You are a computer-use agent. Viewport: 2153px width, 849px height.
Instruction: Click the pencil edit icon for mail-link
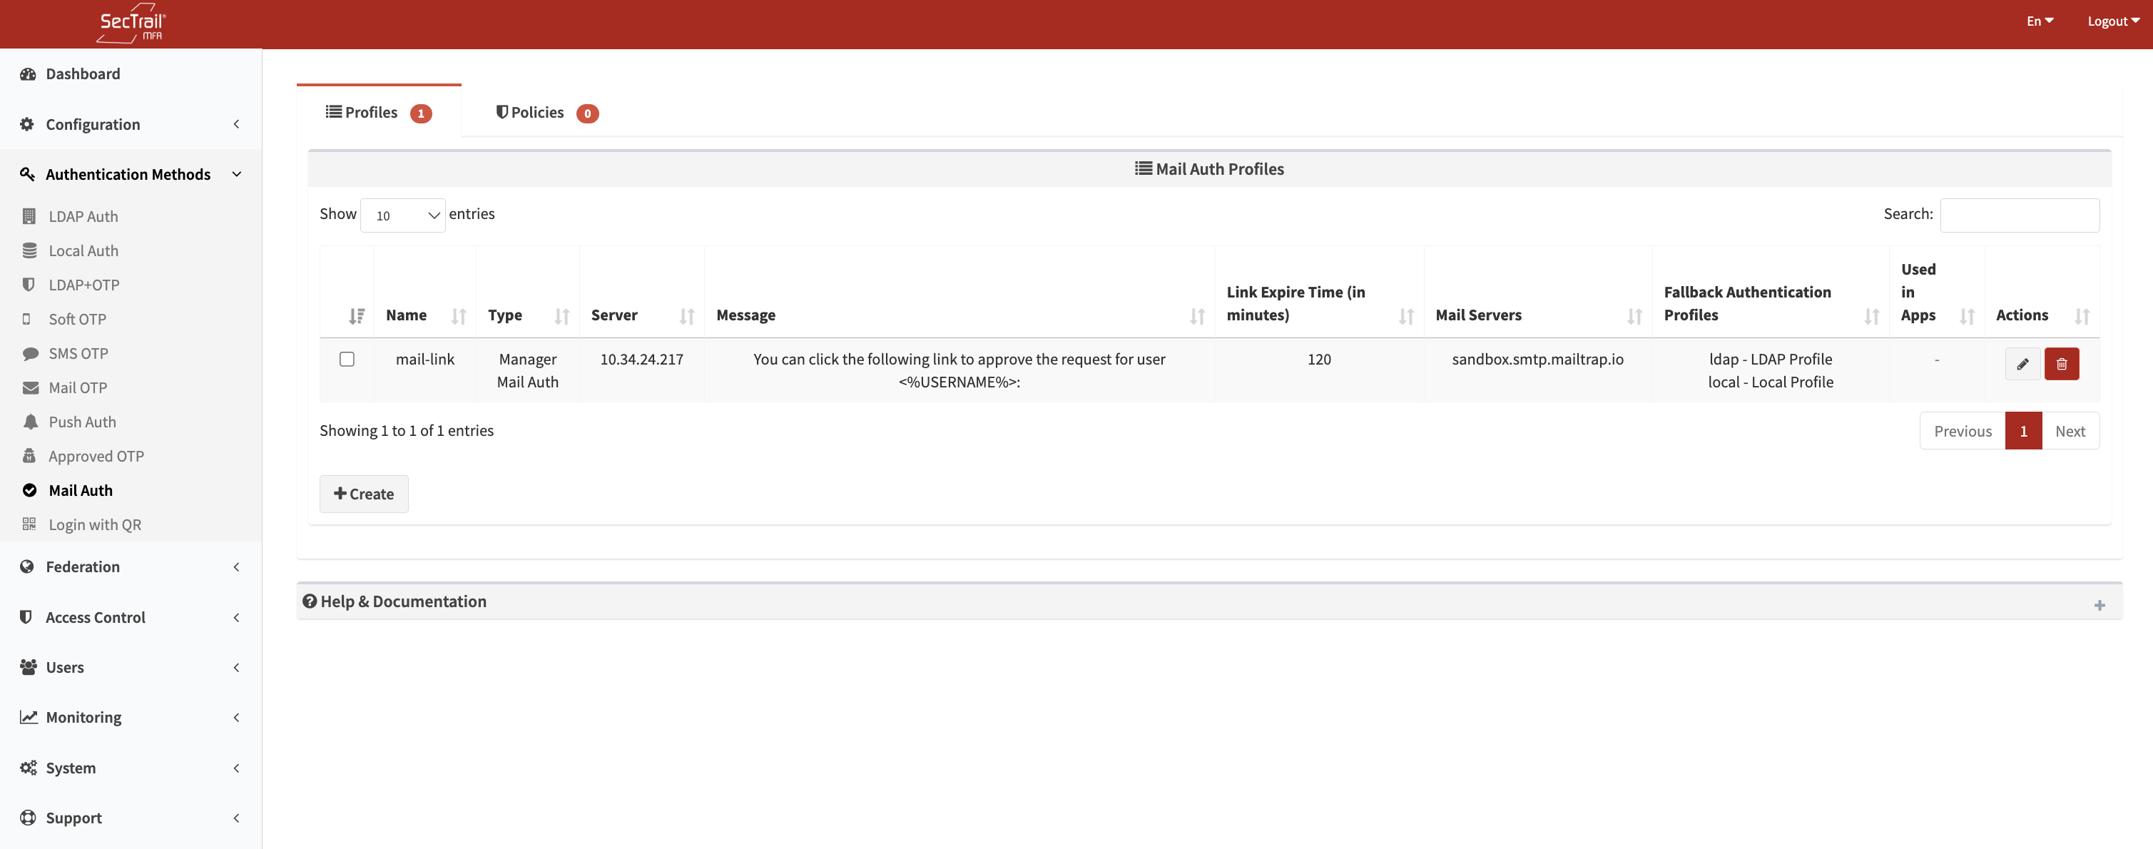point(2022,363)
